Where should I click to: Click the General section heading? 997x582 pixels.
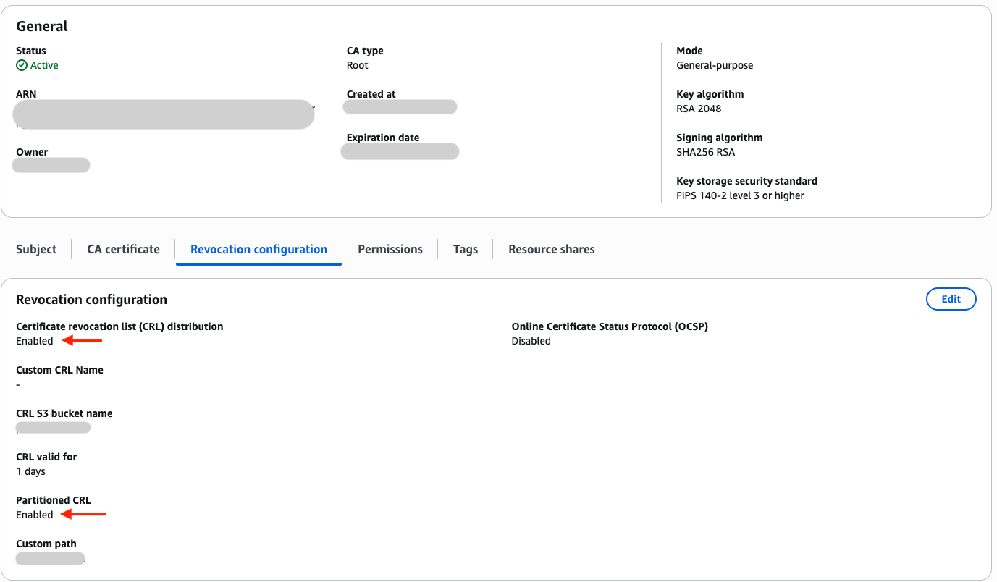pyautogui.click(x=41, y=26)
